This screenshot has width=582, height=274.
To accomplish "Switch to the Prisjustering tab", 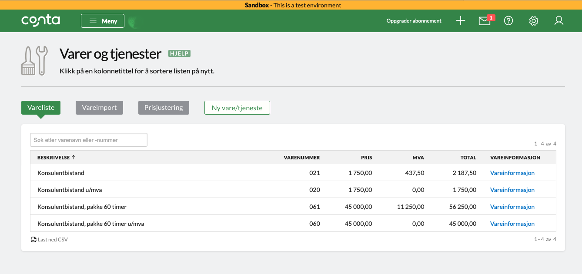I will click(164, 108).
